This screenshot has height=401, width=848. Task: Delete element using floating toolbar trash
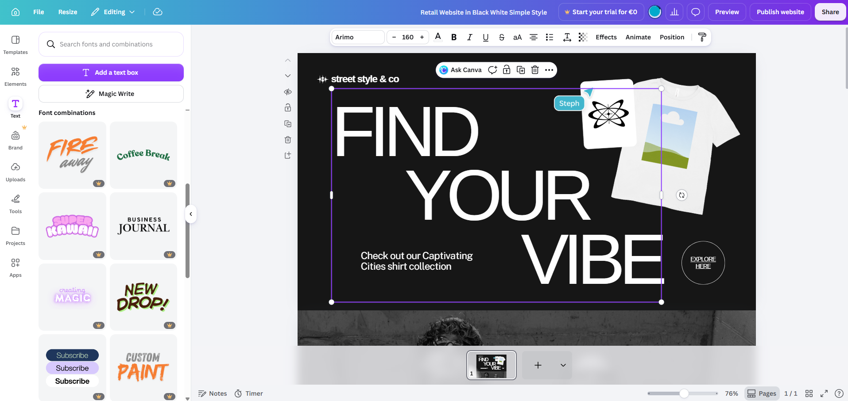(x=535, y=70)
